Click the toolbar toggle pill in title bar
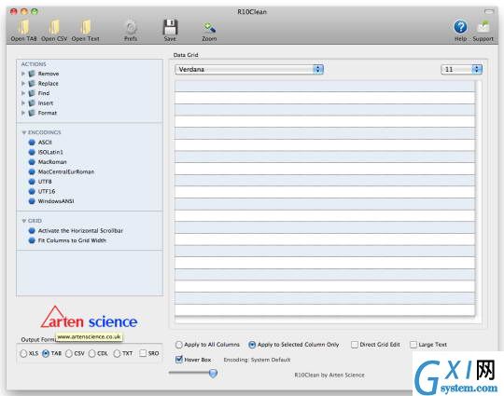 (x=489, y=11)
